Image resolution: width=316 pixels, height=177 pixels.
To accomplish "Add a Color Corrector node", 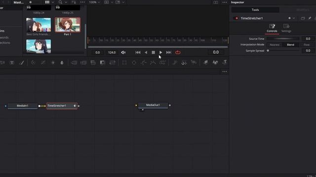I will 33,62.
